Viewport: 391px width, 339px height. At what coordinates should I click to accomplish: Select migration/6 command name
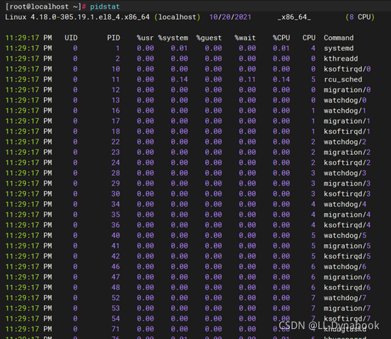347,277
